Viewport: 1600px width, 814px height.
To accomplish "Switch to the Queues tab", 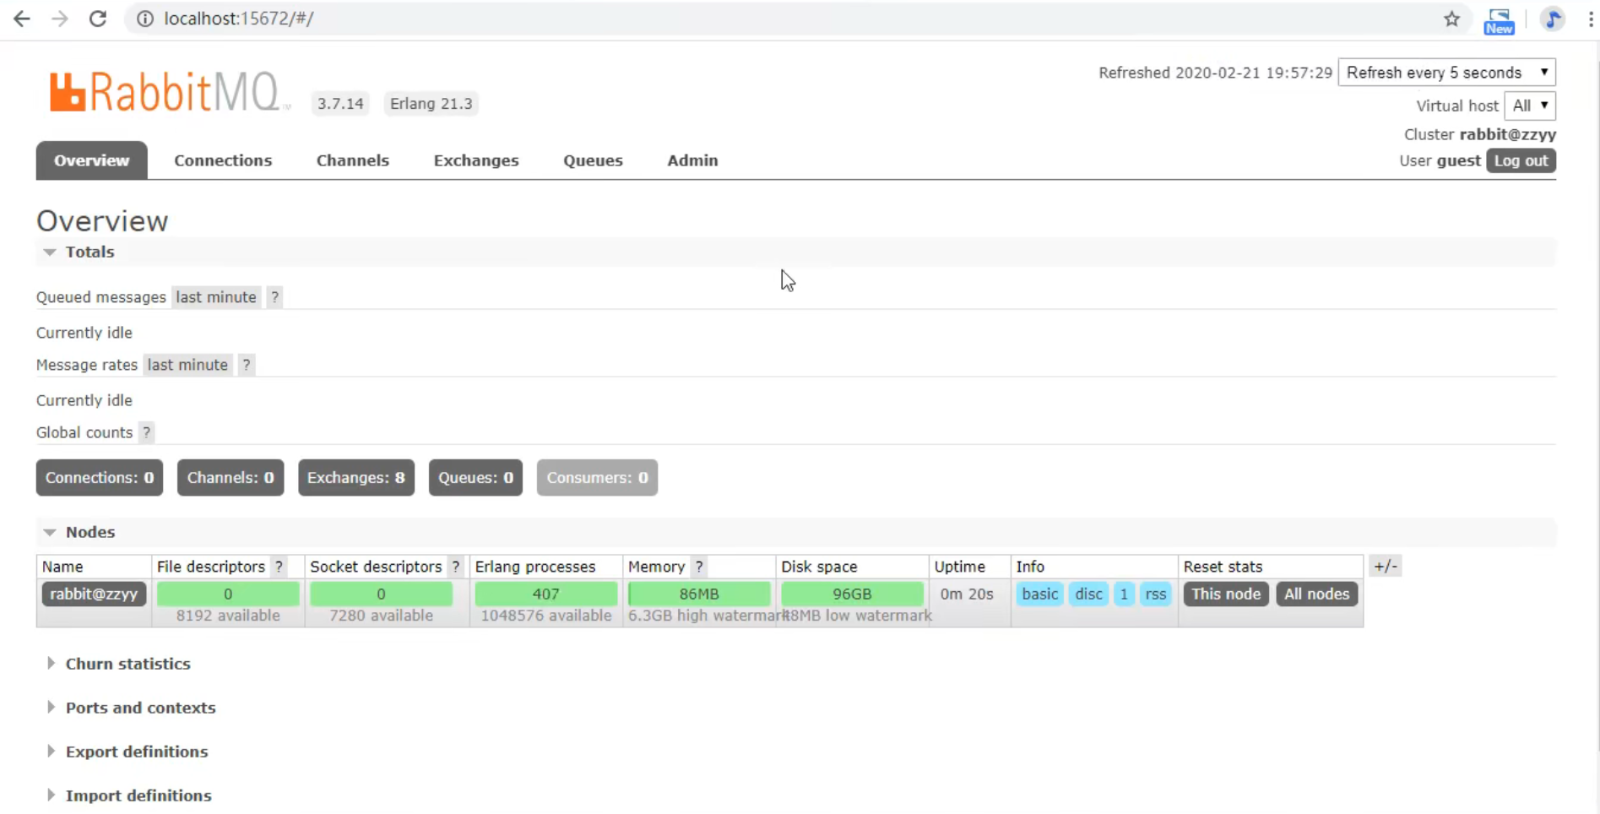I will pos(593,160).
